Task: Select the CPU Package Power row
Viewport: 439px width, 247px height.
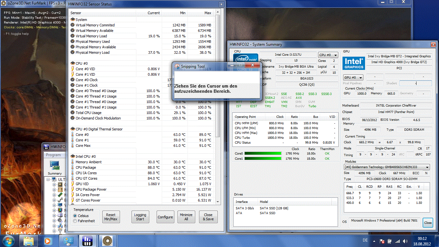Action: (x=142, y=189)
